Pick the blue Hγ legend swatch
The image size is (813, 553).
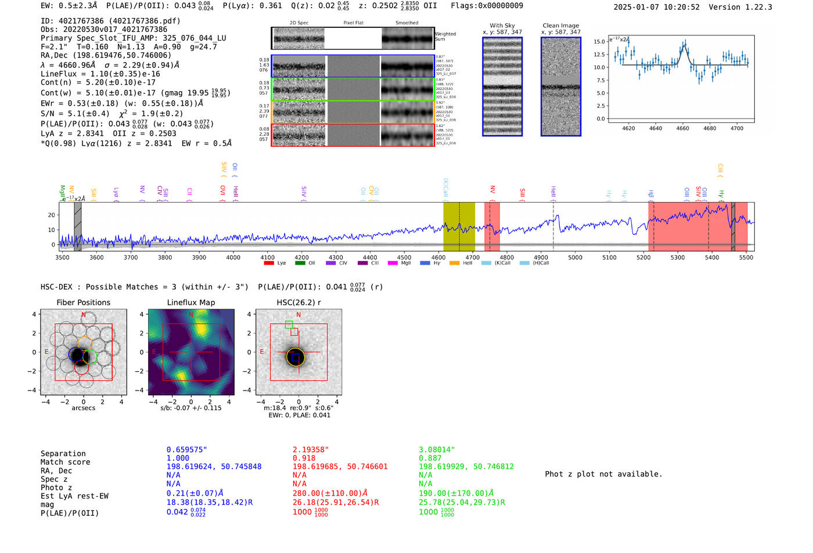pyautogui.click(x=425, y=263)
